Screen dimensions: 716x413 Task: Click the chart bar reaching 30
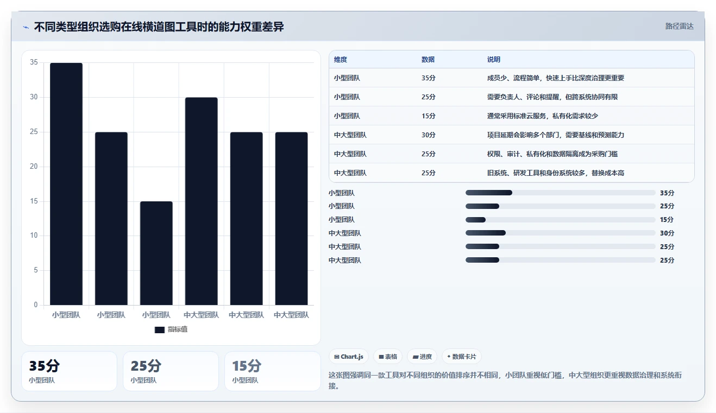[x=202, y=201]
